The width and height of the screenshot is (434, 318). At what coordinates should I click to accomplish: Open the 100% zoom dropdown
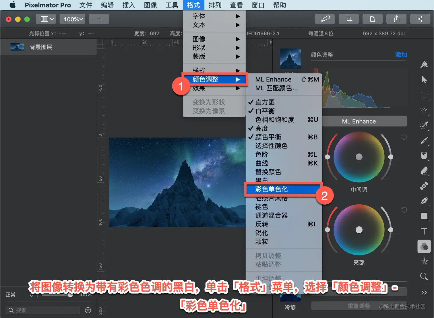pos(73,19)
